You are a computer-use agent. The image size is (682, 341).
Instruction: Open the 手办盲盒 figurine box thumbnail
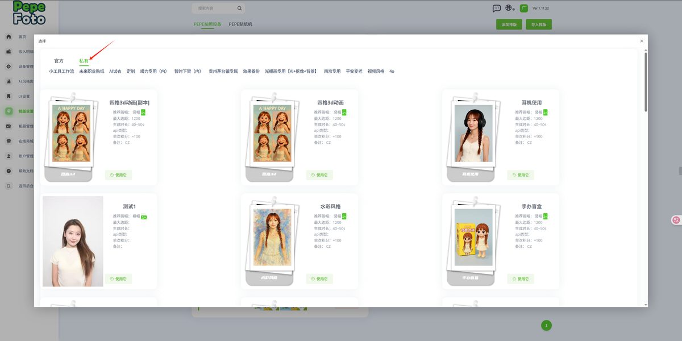coord(473,238)
